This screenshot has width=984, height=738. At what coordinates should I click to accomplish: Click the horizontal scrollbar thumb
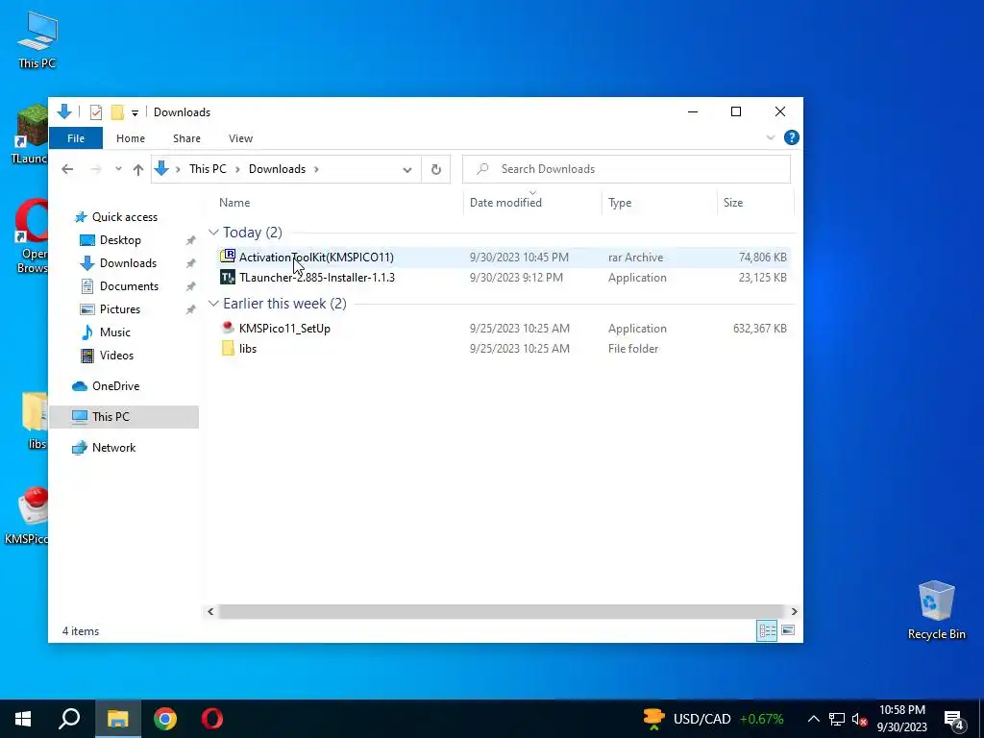click(502, 611)
